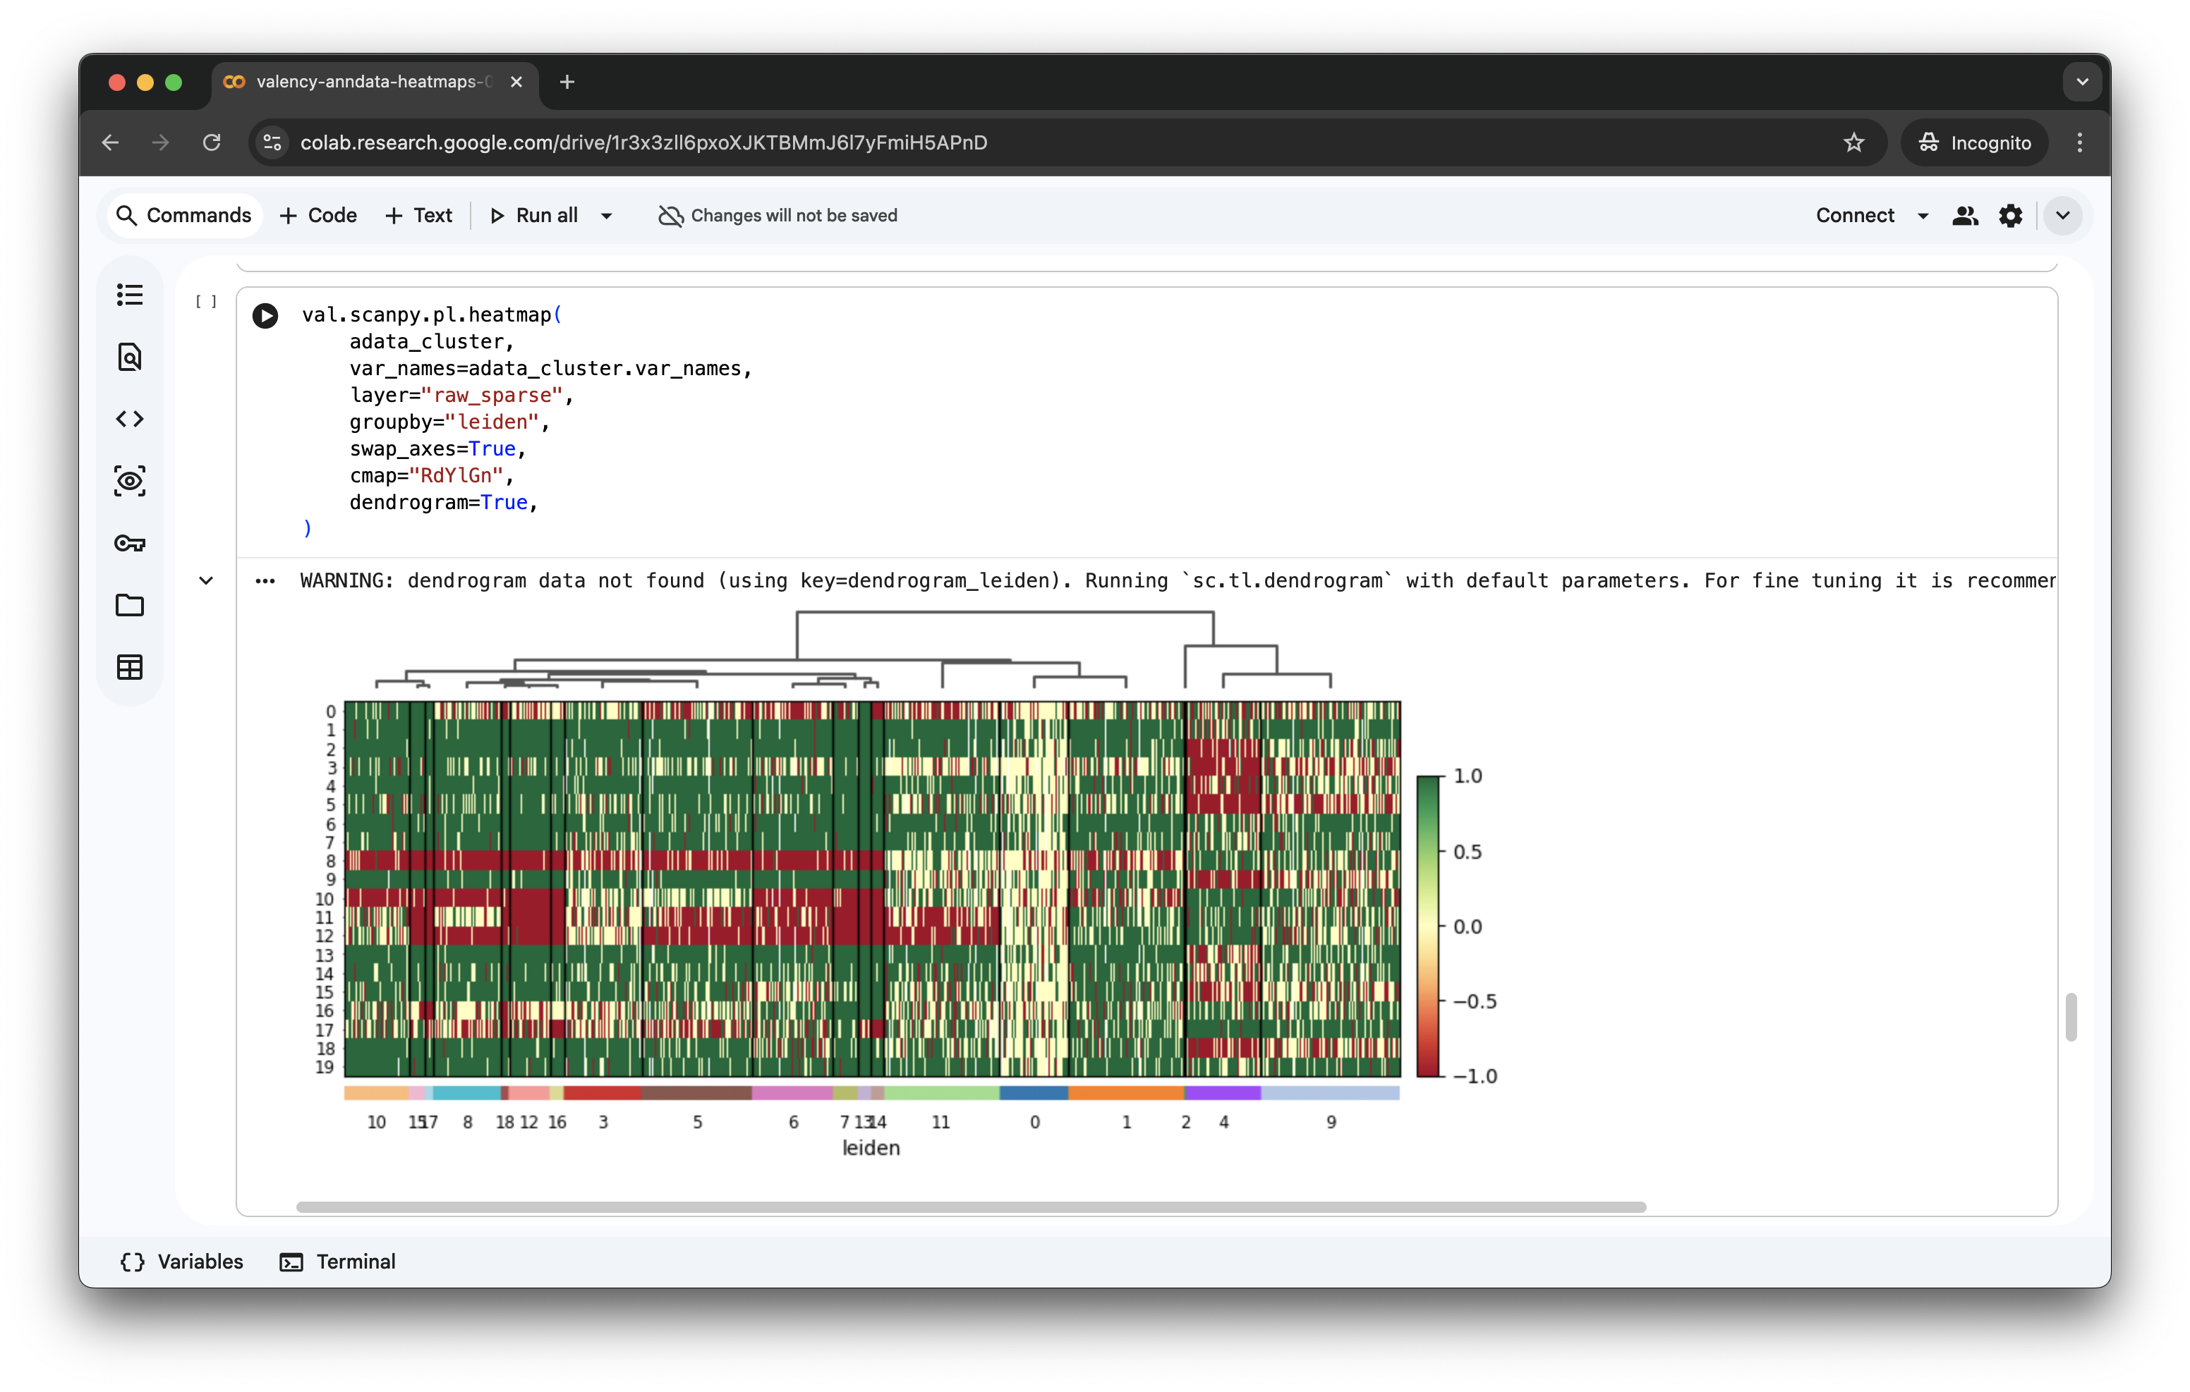Toggle header visibility chevron at top right
The height and width of the screenshot is (1392, 2190).
[2063, 216]
